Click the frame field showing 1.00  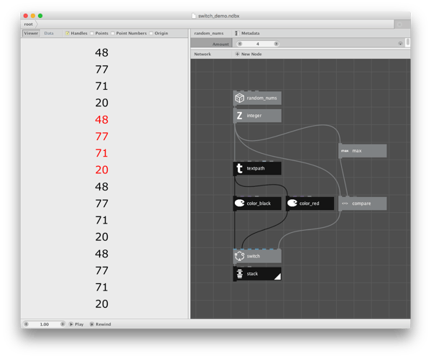45,324
